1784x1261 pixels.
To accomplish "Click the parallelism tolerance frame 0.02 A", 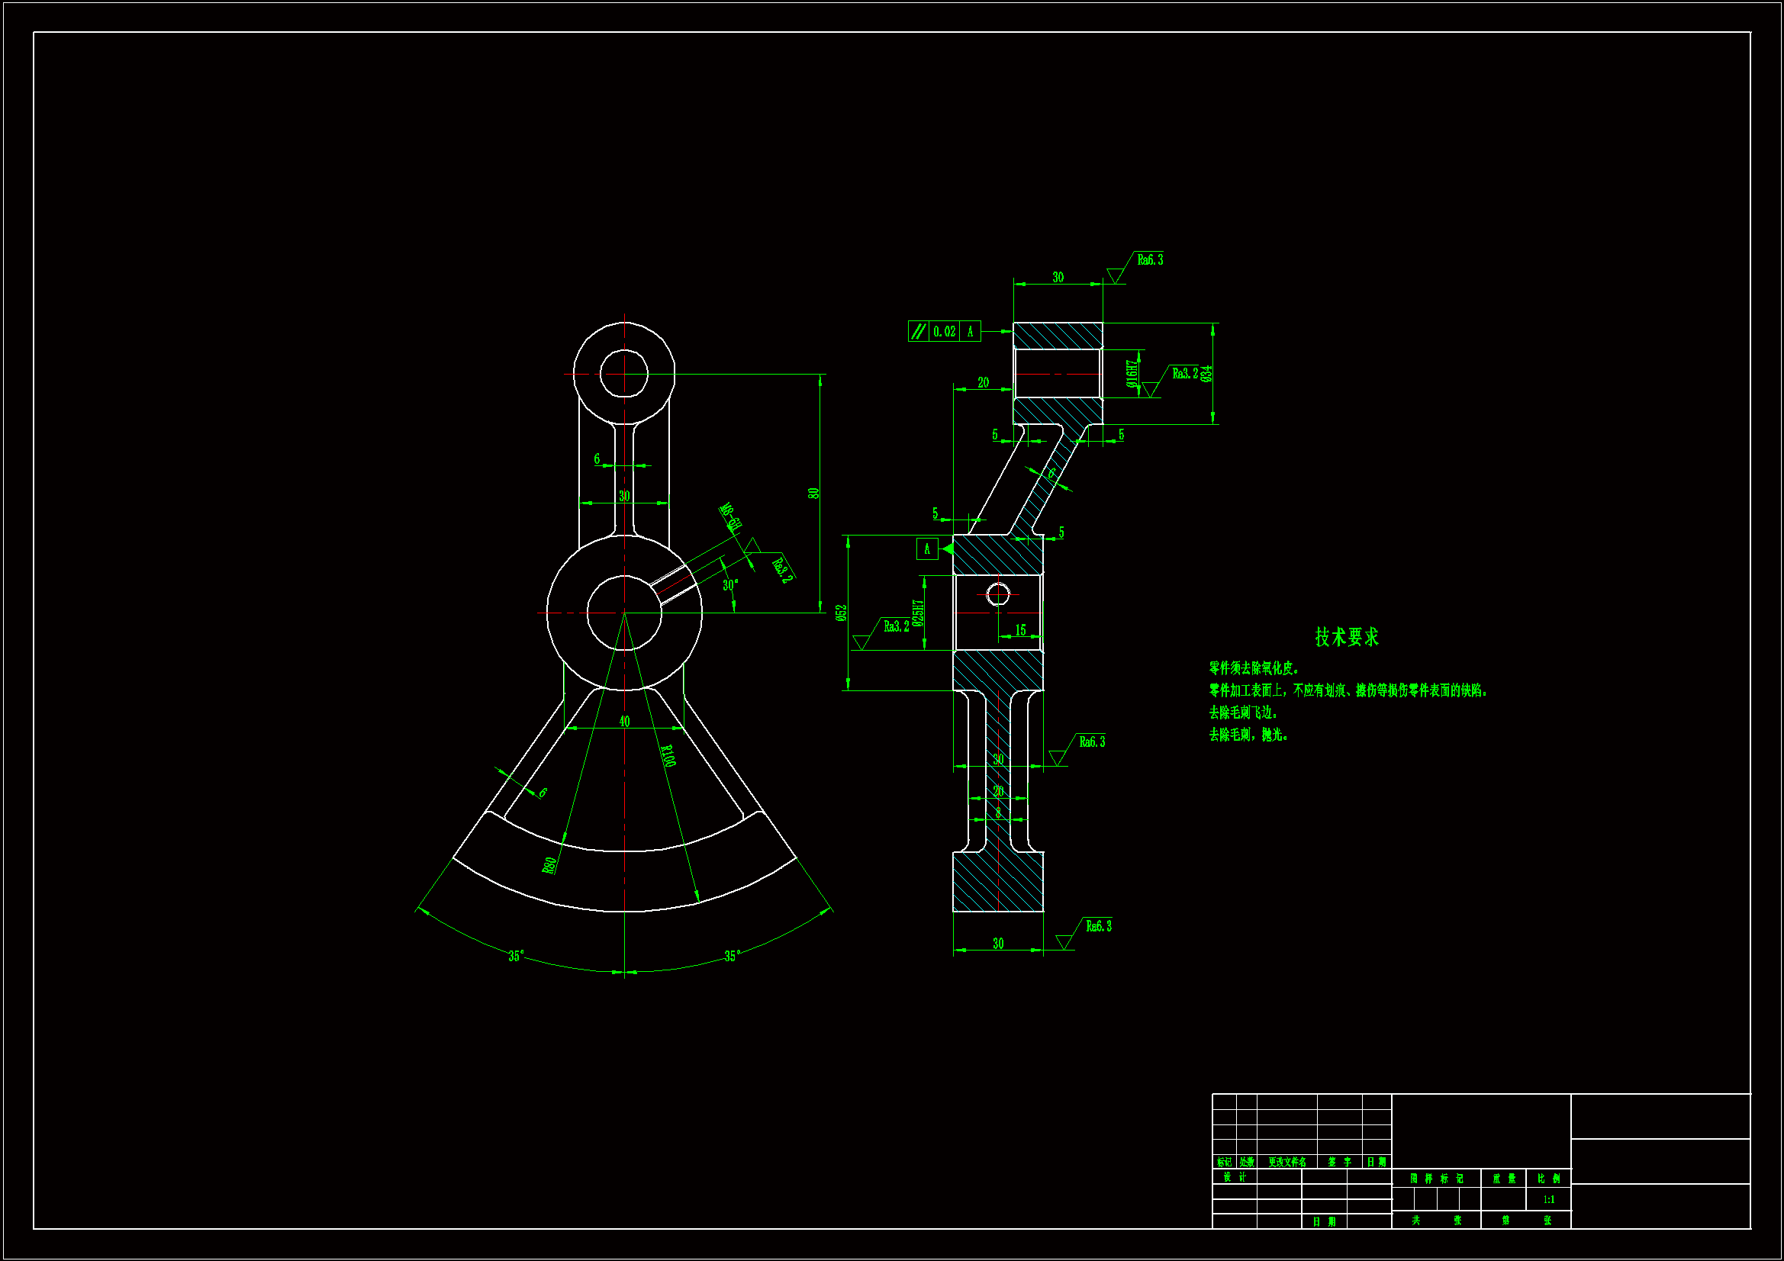I will pos(944,332).
